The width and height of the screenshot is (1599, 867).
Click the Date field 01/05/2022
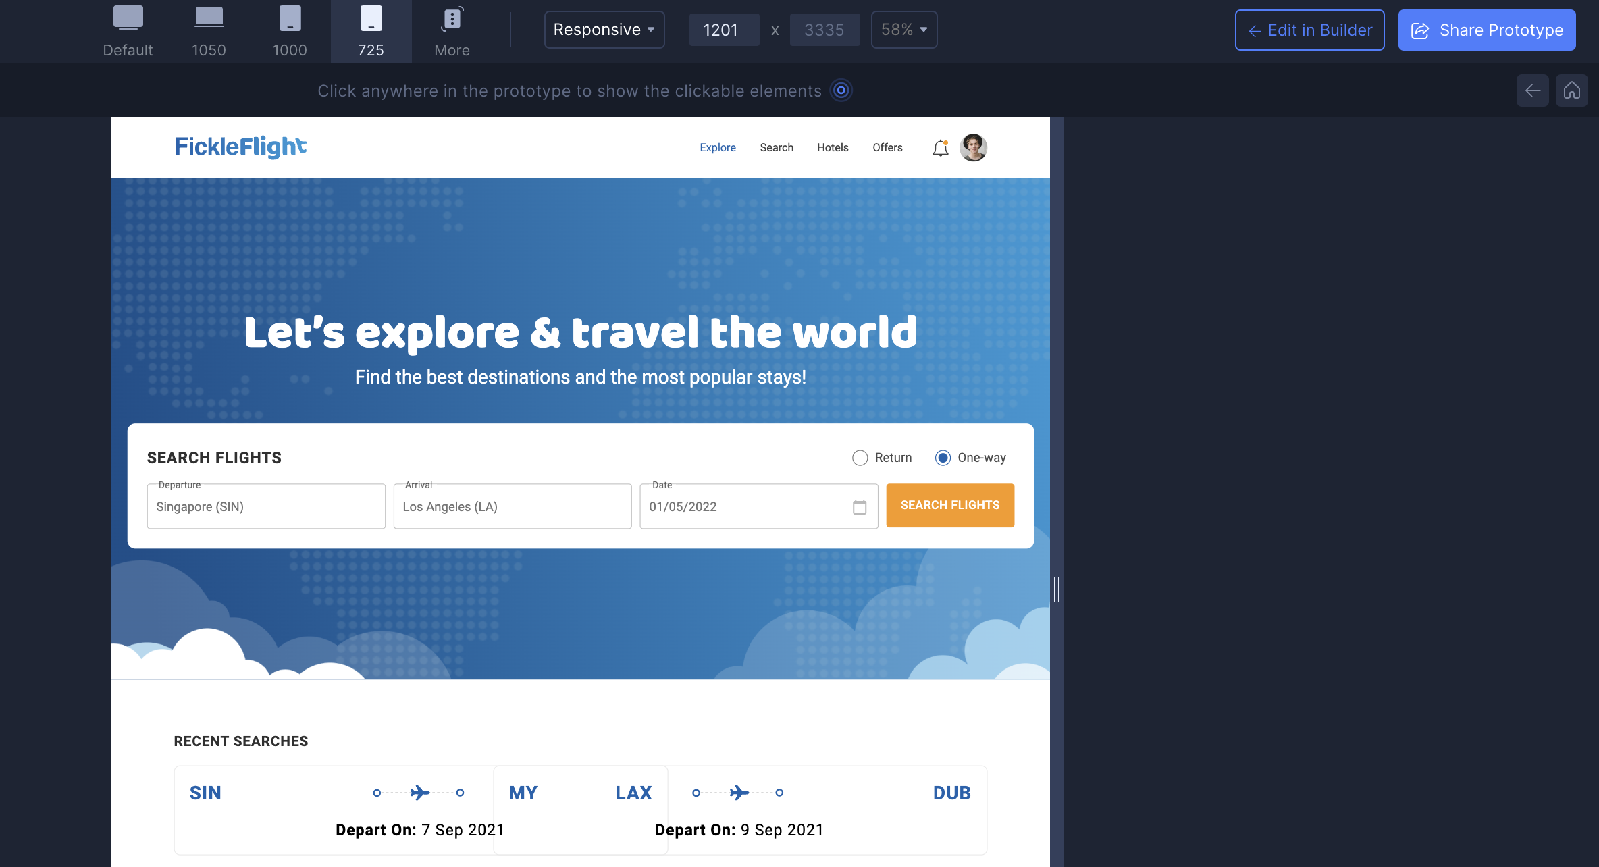759,506
